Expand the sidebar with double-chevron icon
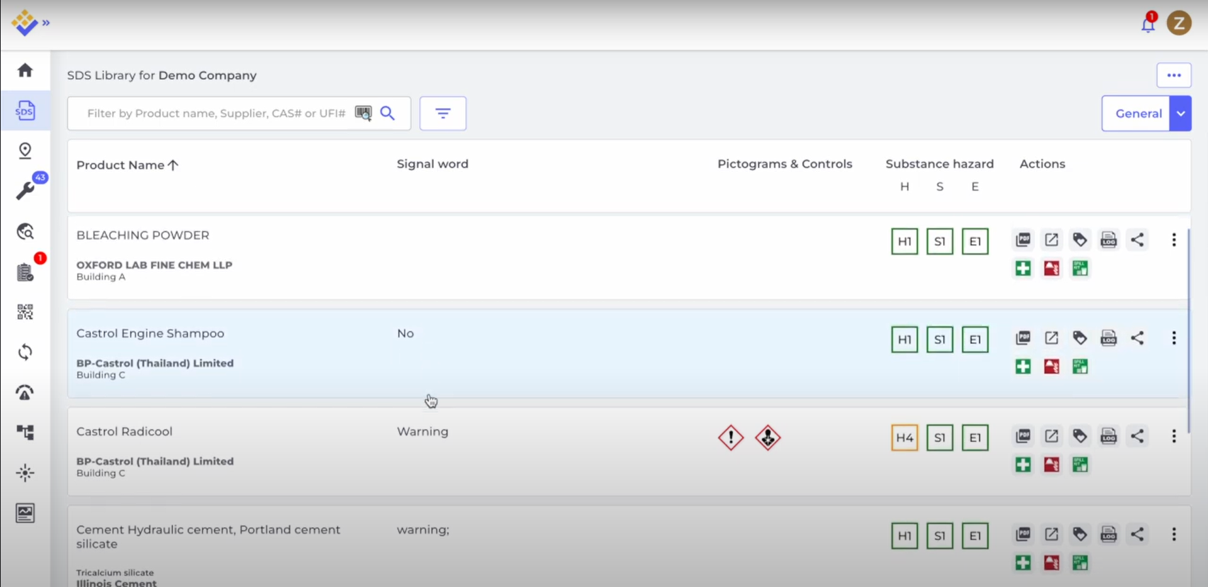The width and height of the screenshot is (1208, 587). click(x=46, y=23)
